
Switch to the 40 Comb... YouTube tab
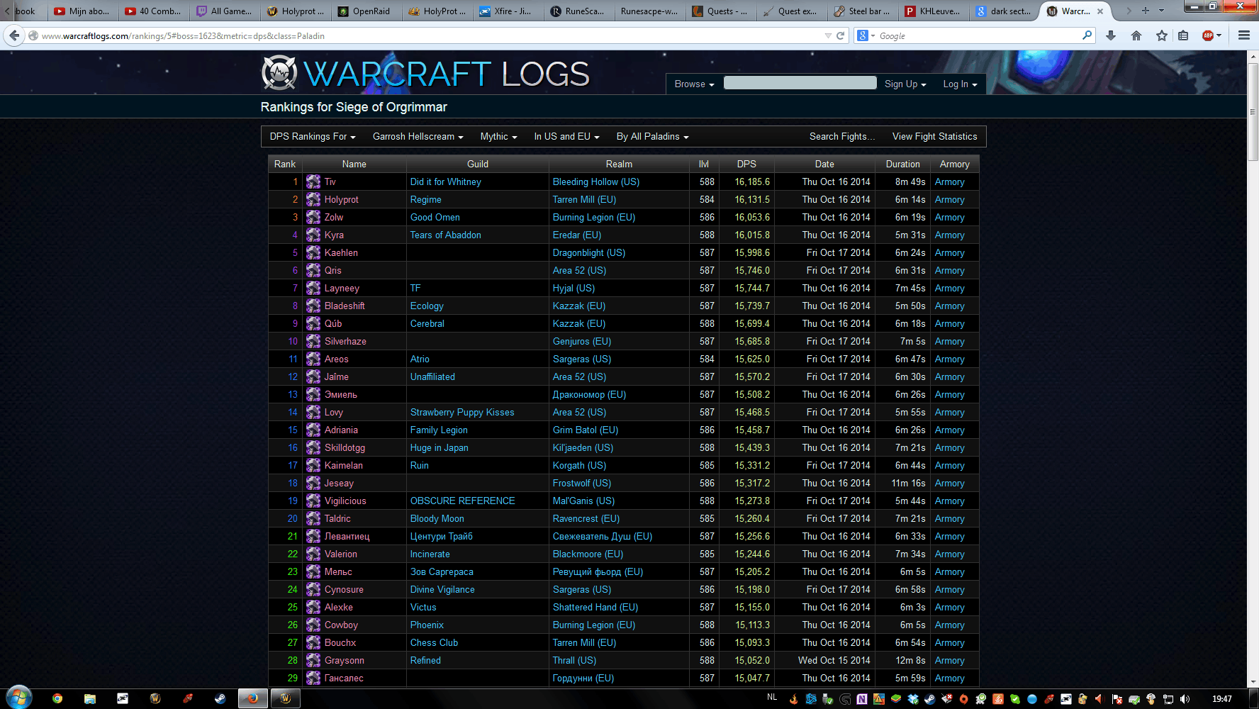(153, 11)
